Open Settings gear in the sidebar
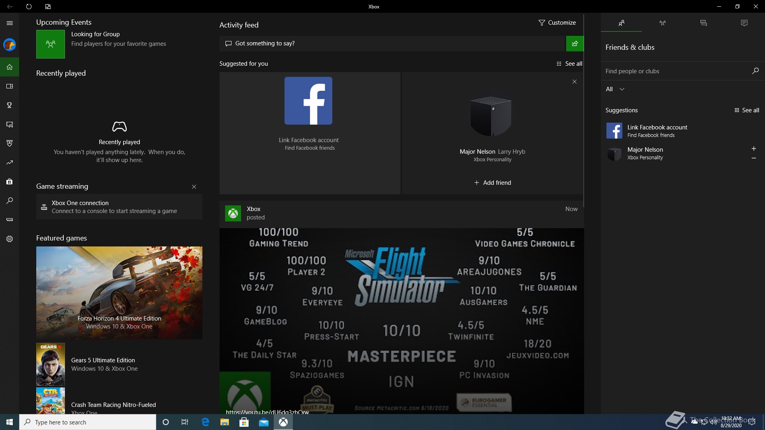The height and width of the screenshot is (430, 765). 10,239
